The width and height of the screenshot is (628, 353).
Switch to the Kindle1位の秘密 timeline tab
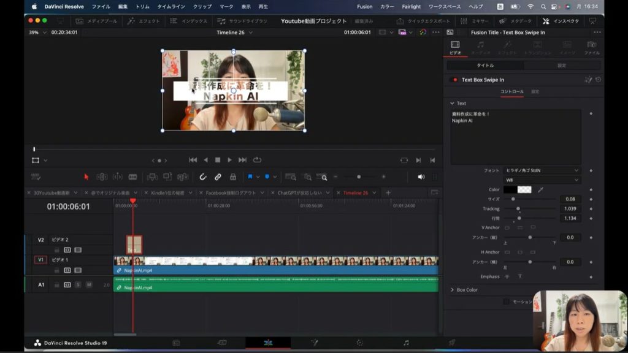pos(167,192)
